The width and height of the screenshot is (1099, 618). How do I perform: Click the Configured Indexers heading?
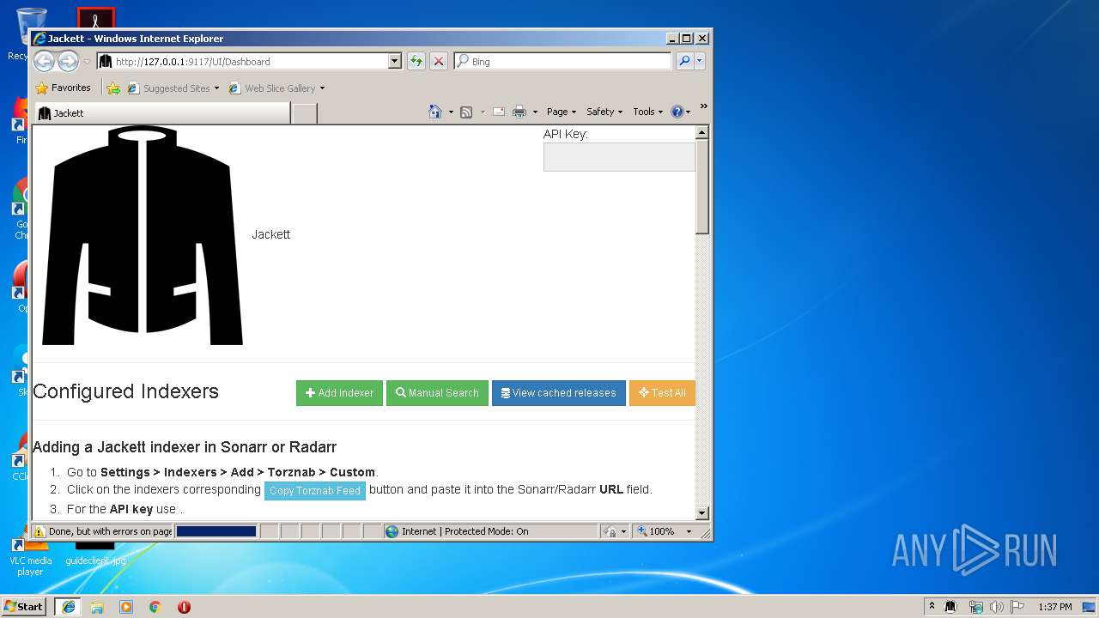point(126,391)
